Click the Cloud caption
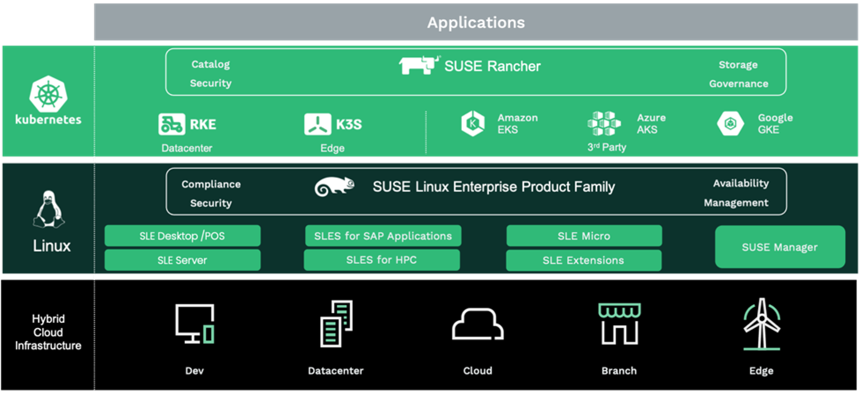 [x=478, y=371]
